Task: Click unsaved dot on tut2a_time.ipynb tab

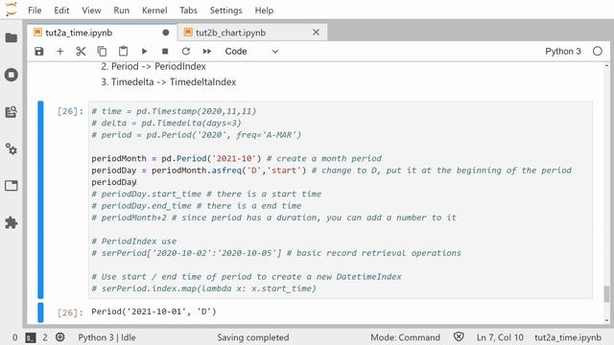Action: click(166, 33)
